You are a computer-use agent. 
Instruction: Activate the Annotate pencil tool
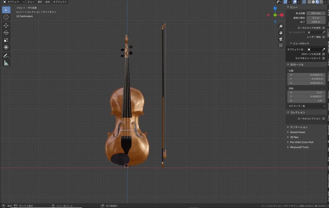(6, 56)
